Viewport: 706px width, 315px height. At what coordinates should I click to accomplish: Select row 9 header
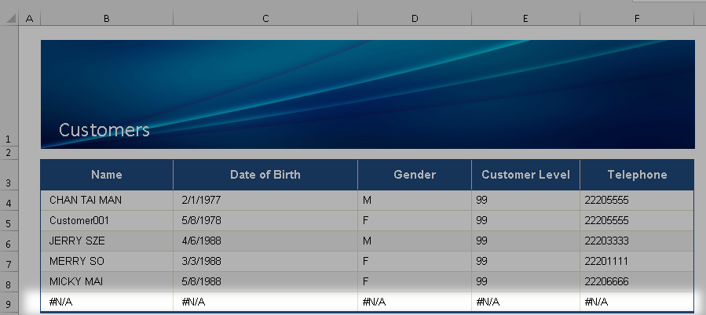(9, 305)
